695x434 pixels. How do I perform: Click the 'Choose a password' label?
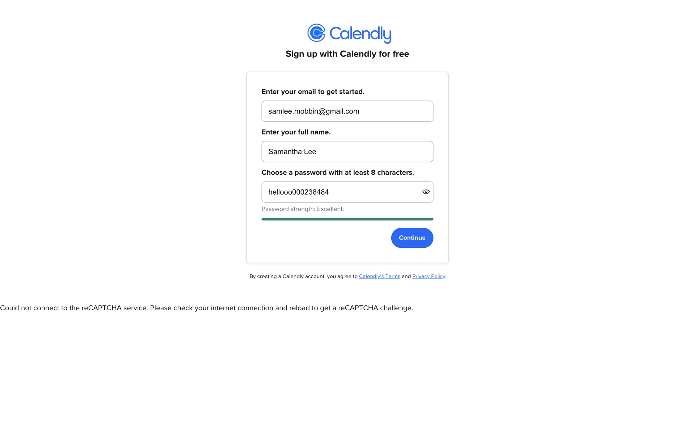pos(337,173)
